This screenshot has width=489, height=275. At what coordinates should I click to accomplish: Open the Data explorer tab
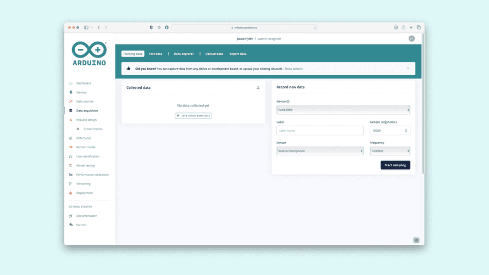coord(184,54)
